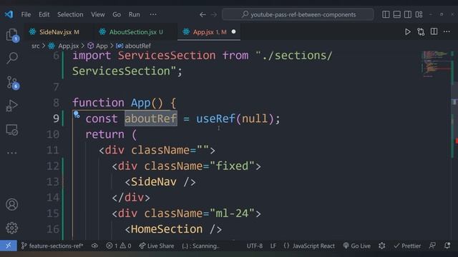Viewport: 458px width, 257px height.
Task: Open the Run and Debug view
Action: point(11,106)
